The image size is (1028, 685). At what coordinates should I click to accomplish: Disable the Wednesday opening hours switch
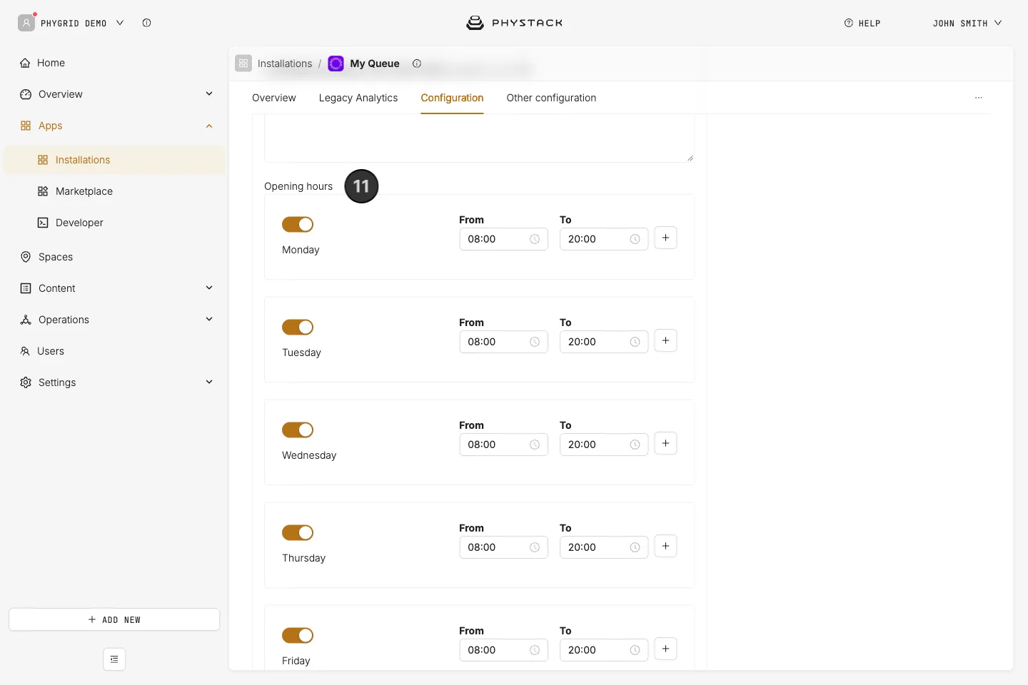[298, 430]
